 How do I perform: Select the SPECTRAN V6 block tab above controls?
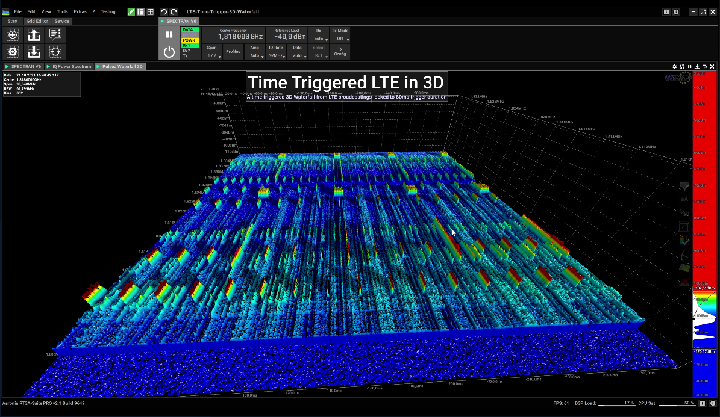click(x=178, y=21)
